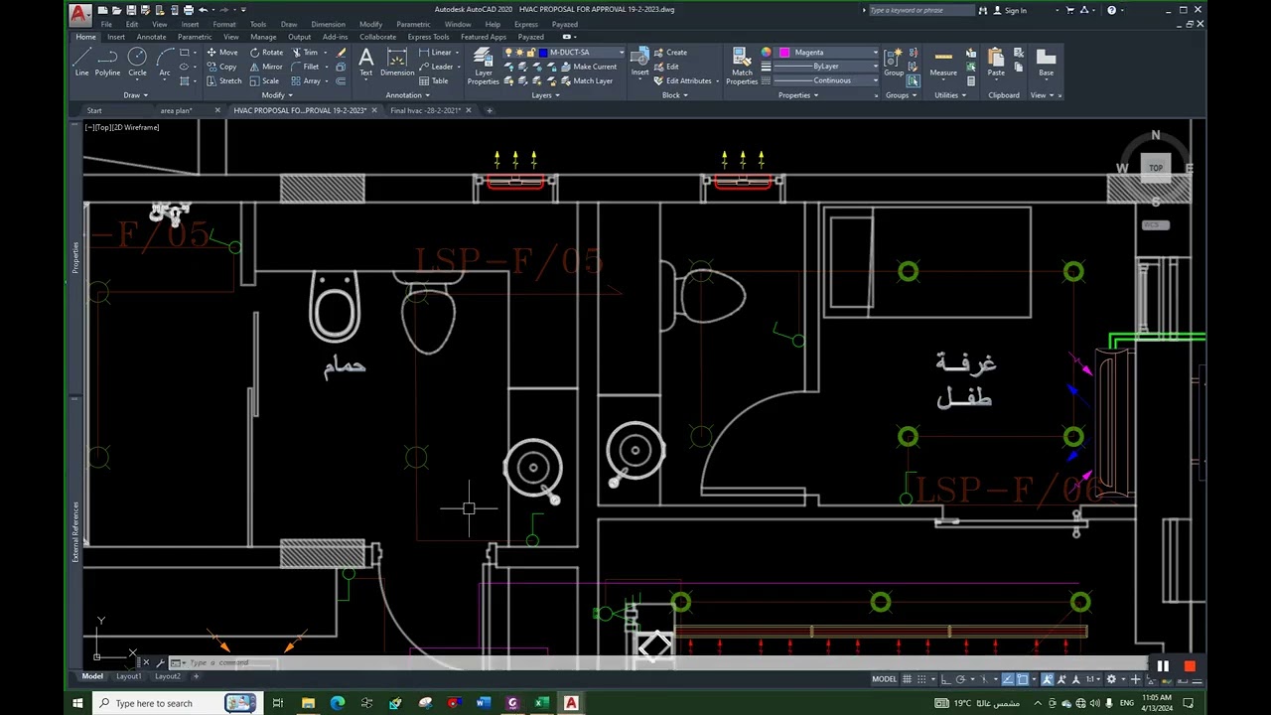This screenshot has height=715, width=1271.
Task: Click Match Properties tool
Action: pyautogui.click(x=742, y=66)
